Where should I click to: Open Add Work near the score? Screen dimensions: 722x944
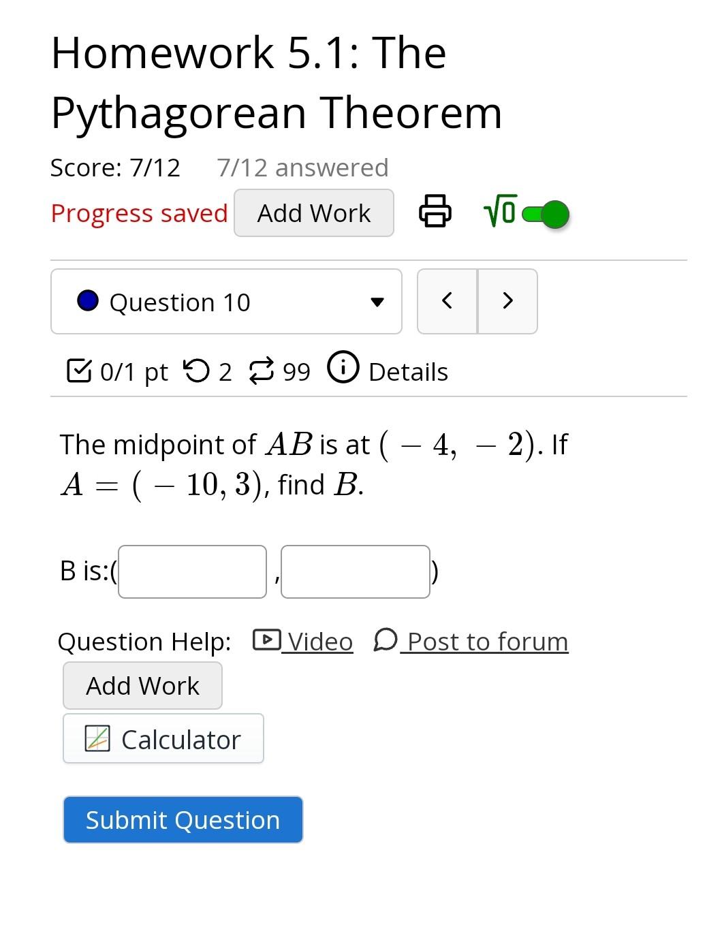[x=313, y=213]
